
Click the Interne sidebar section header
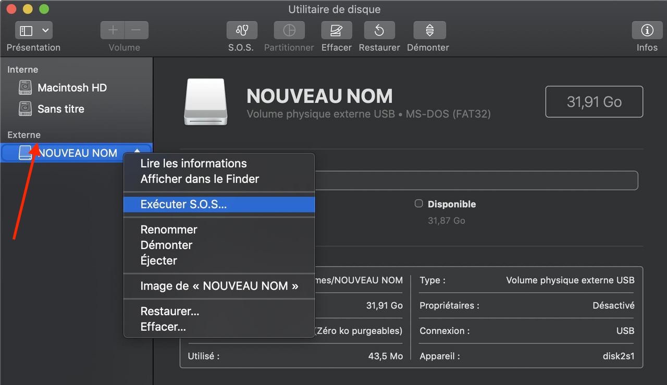tap(22, 69)
